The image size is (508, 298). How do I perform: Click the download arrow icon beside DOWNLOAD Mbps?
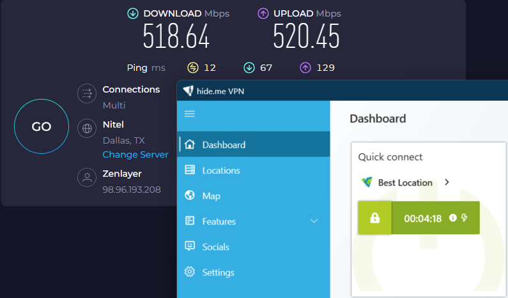pyautogui.click(x=133, y=13)
